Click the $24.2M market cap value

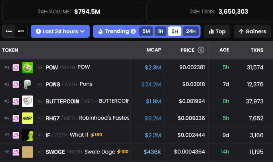point(151,85)
